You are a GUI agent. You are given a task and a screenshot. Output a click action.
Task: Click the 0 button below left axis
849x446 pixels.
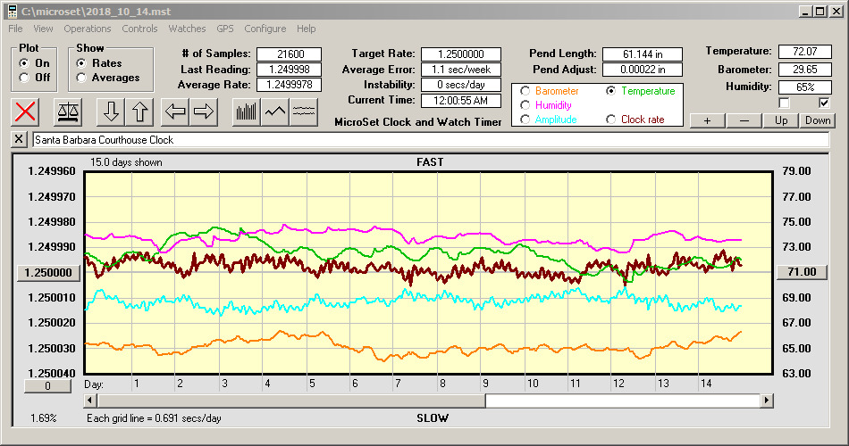(x=47, y=386)
